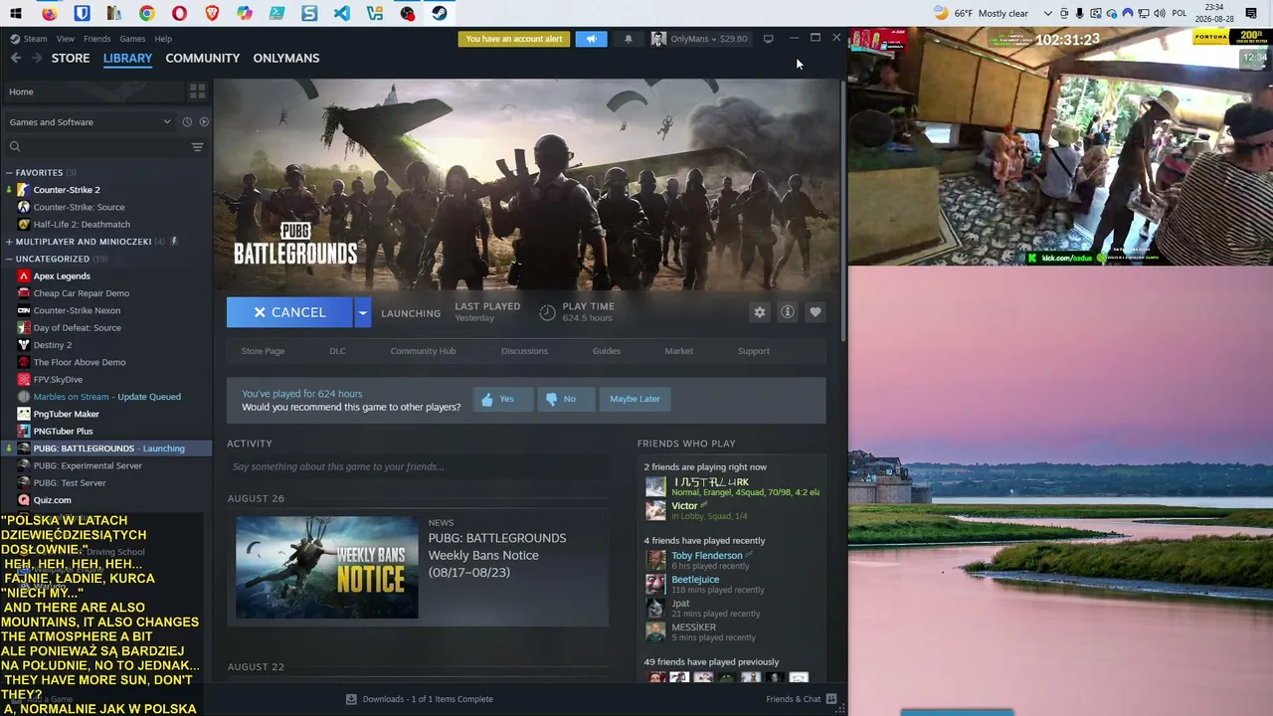The width and height of the screenshot is (1273, 716).
Task: Open the Games menu
Action: 132,39
